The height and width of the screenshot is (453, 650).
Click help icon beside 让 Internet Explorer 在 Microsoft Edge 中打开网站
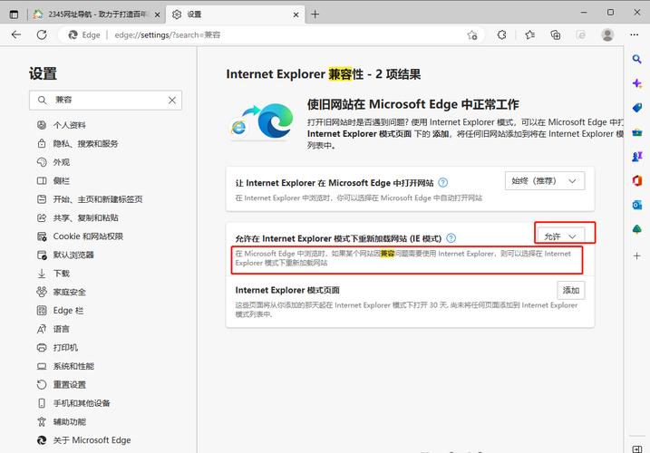pos(442,182)
